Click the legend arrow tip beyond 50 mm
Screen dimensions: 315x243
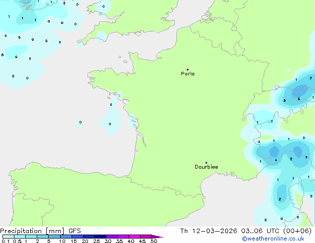(x=157, y=237)
